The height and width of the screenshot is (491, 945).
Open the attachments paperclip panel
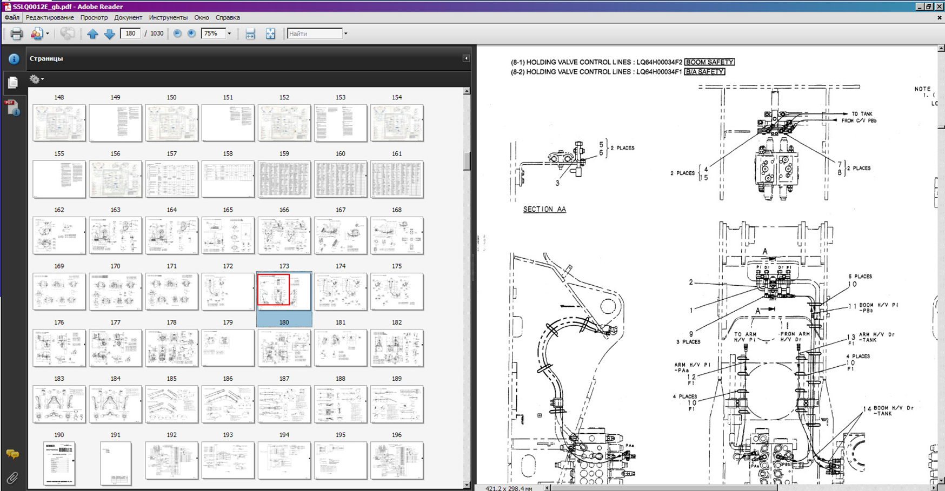(12, 477)
